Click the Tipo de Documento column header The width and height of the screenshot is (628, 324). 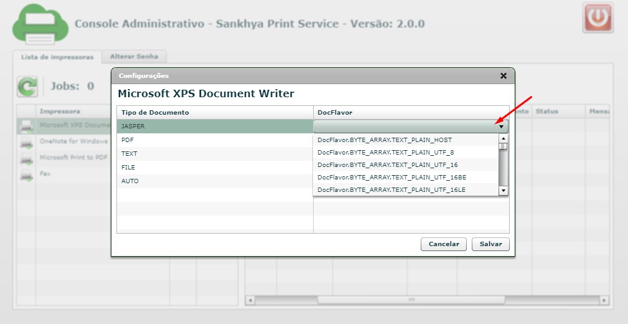(215, 113)
